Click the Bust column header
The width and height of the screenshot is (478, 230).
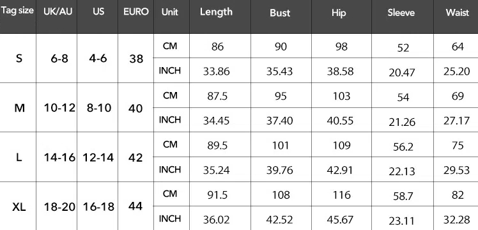(x=280, y=13)
